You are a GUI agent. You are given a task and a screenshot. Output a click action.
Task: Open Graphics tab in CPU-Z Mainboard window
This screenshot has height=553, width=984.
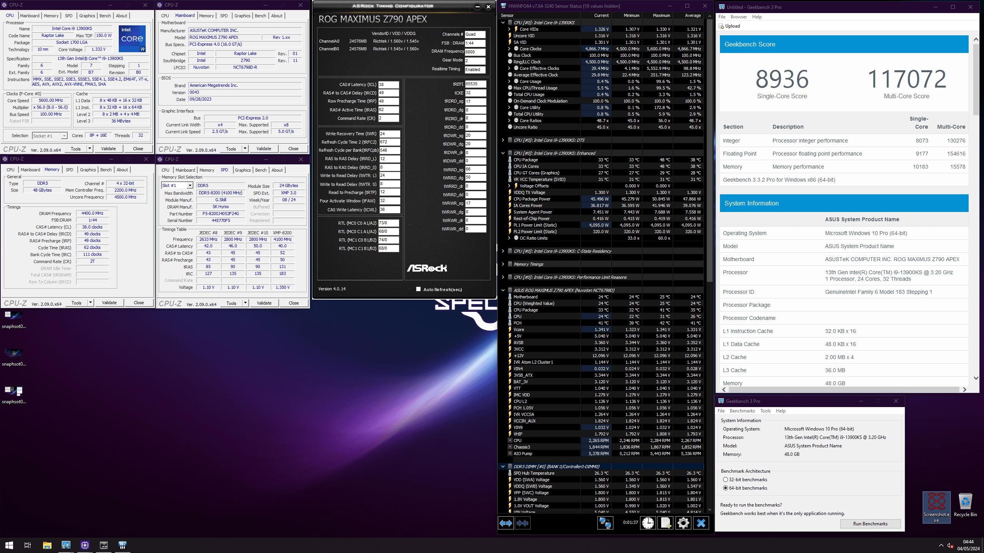click(242, 16)
